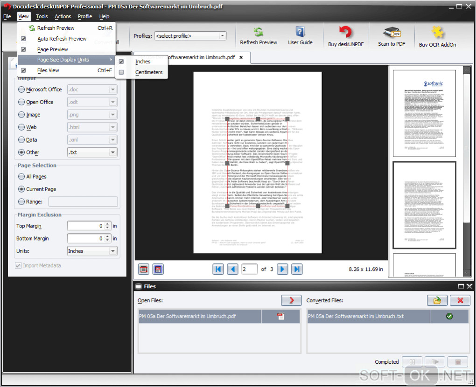
Task: Click the stop conversion button
Action: [x=458, y=362]
